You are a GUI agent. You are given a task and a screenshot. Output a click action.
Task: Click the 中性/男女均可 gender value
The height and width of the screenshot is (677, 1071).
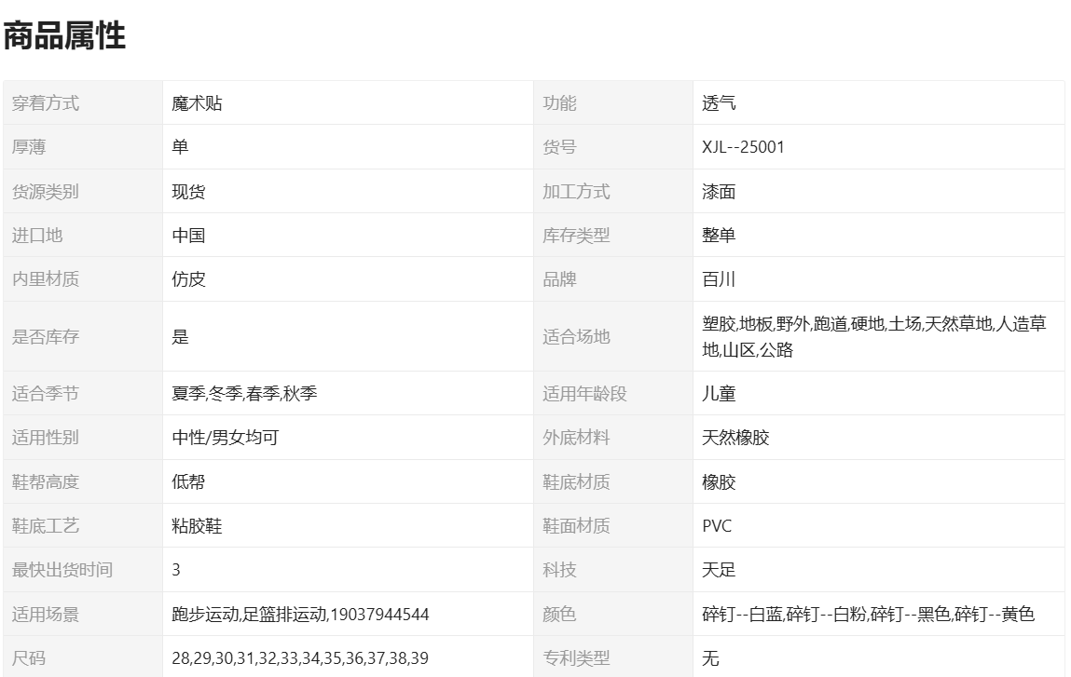(x=225, y=438)
